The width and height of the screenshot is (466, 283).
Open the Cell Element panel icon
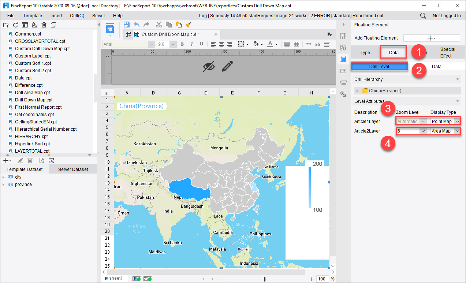tap(343, 36)
